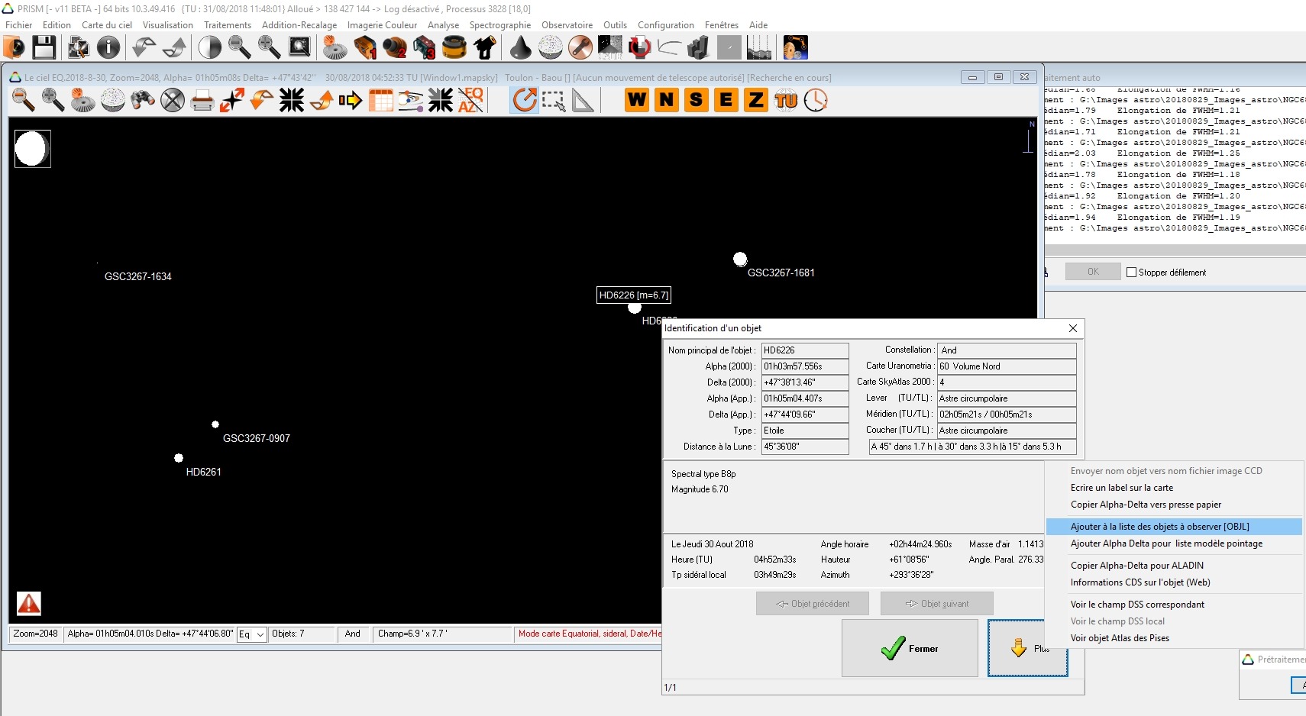This screenshot has height=716, width=1306.
Task: Click the Fermer button
Action: tap(910, 648)
